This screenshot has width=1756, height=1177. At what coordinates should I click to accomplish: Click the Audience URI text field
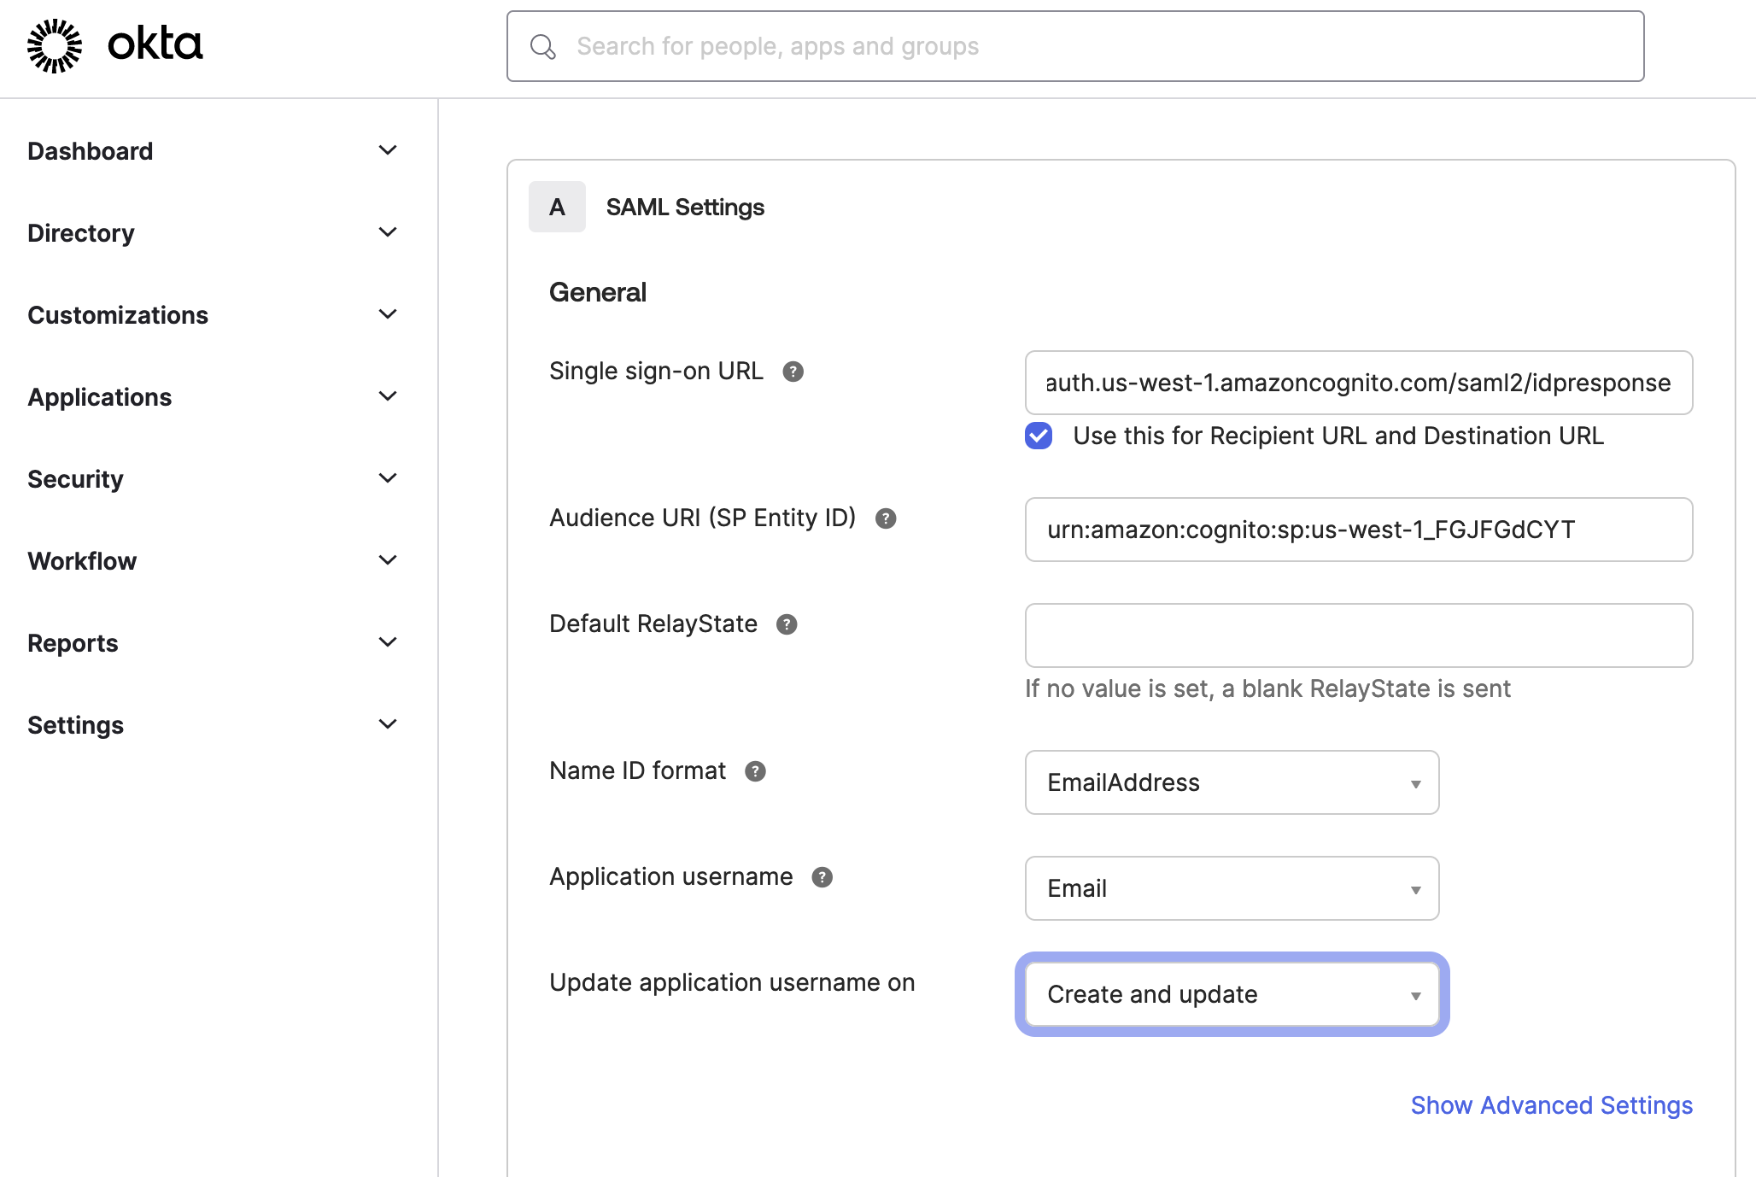(x=1358, y=530)
